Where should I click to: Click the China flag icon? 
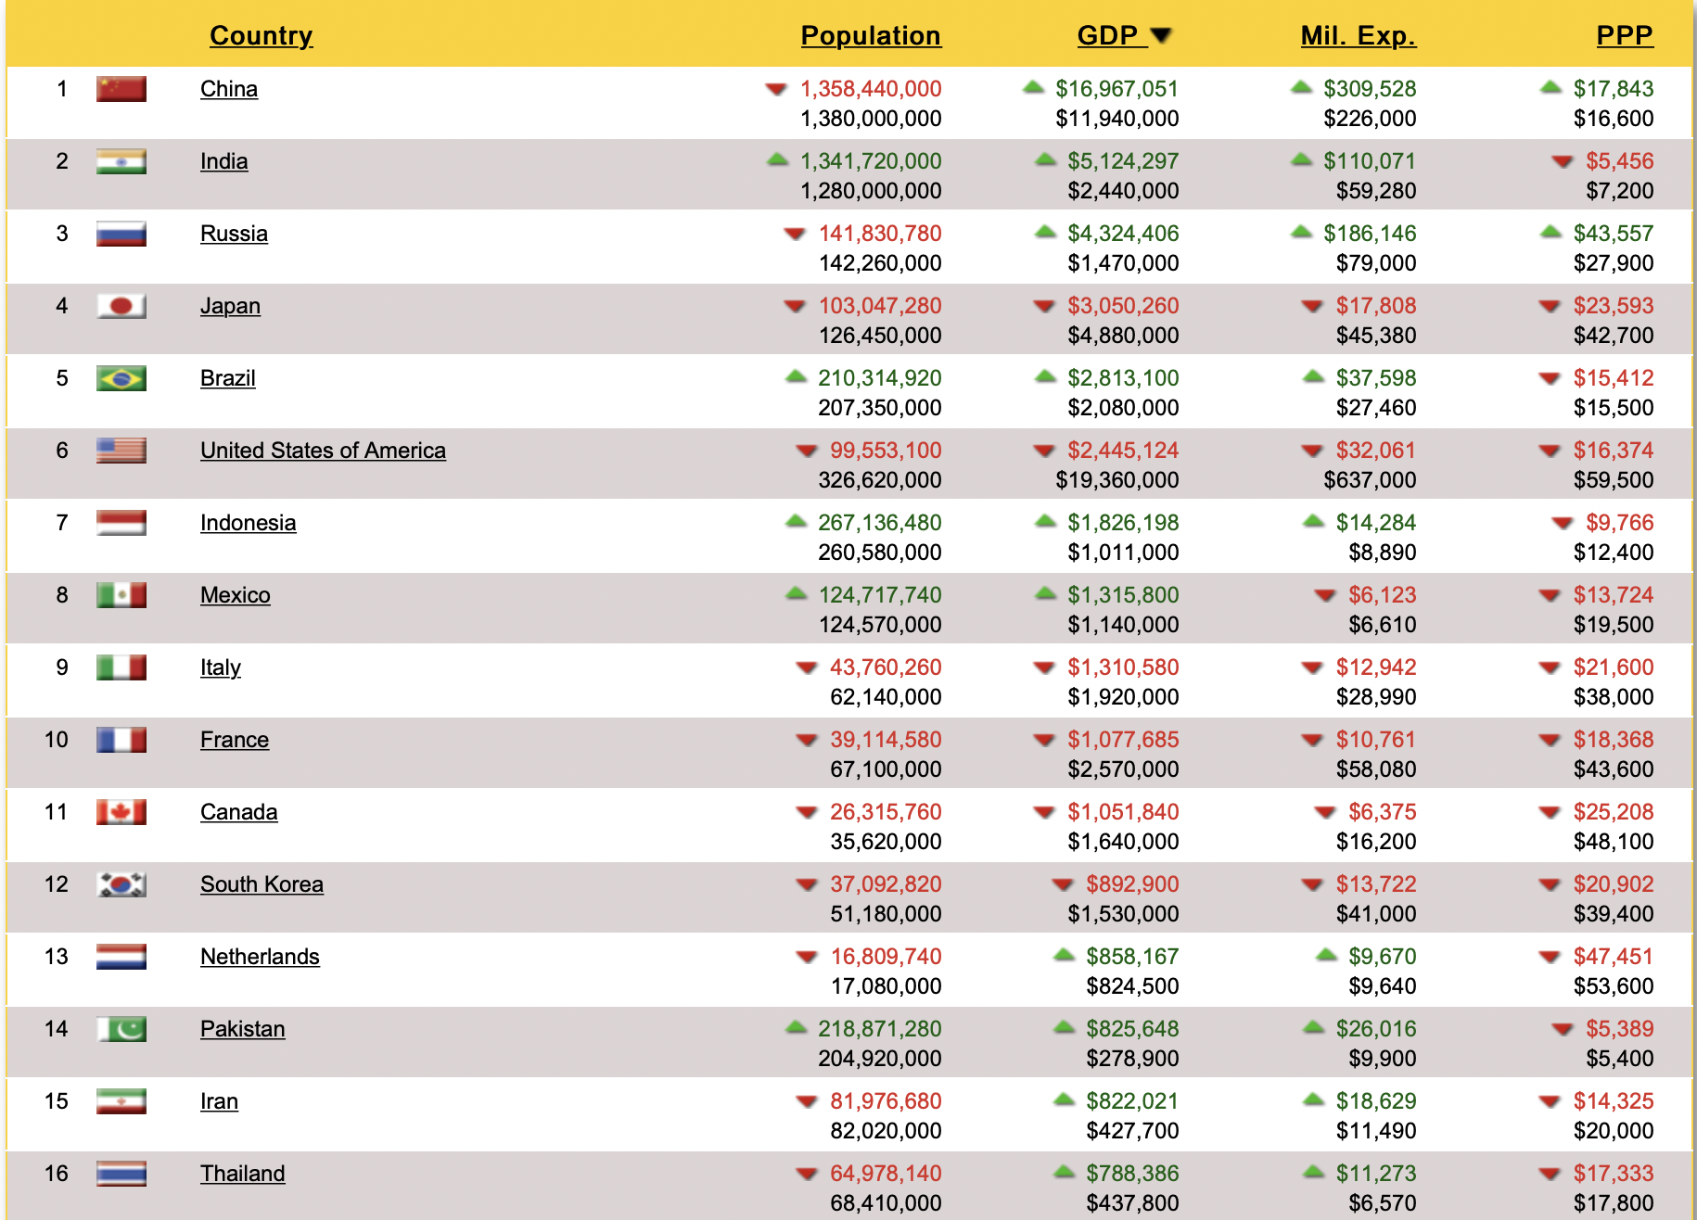[121, 89]
